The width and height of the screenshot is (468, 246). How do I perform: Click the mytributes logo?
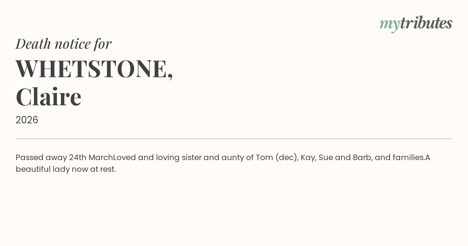[x=415, y=23]
